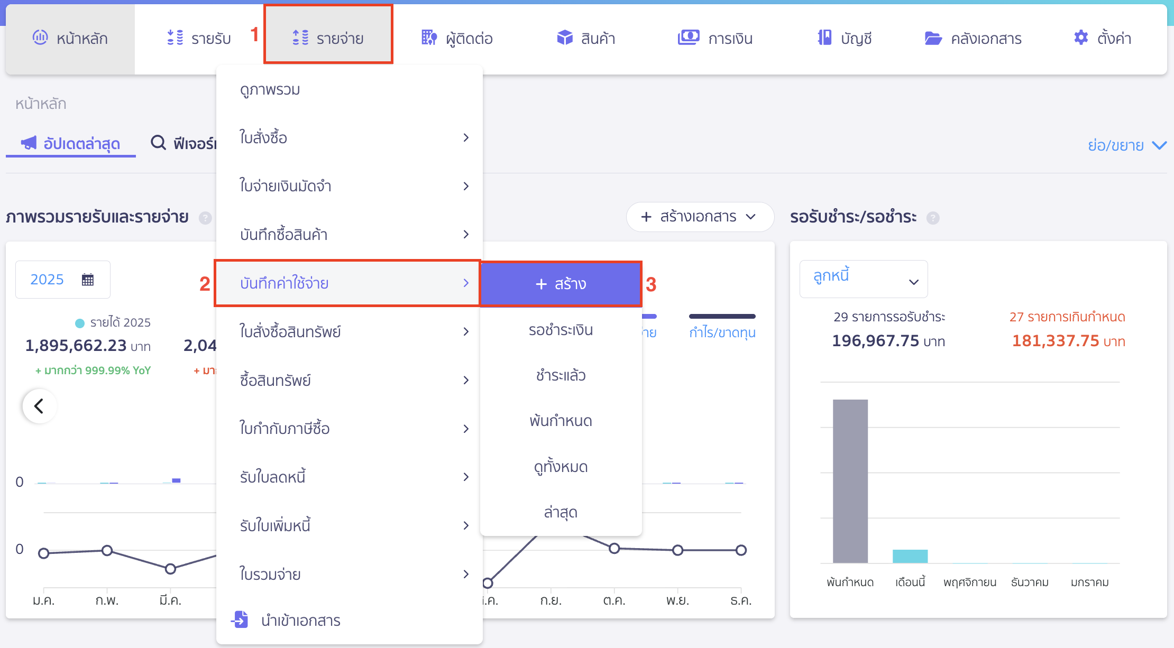Toggle the กำไร/ขาดทุน chart legend
The height and width of the screenshot is (648, 1174).
[722, 332]
